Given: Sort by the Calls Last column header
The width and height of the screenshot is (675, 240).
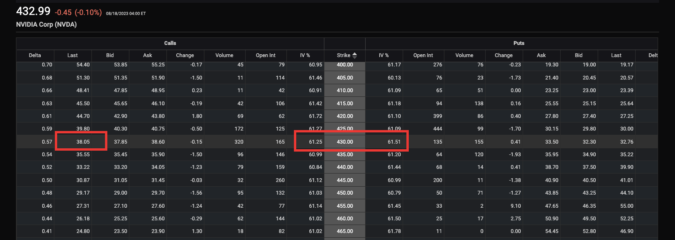Looking at the screenshot, I should tap(73, 55).
